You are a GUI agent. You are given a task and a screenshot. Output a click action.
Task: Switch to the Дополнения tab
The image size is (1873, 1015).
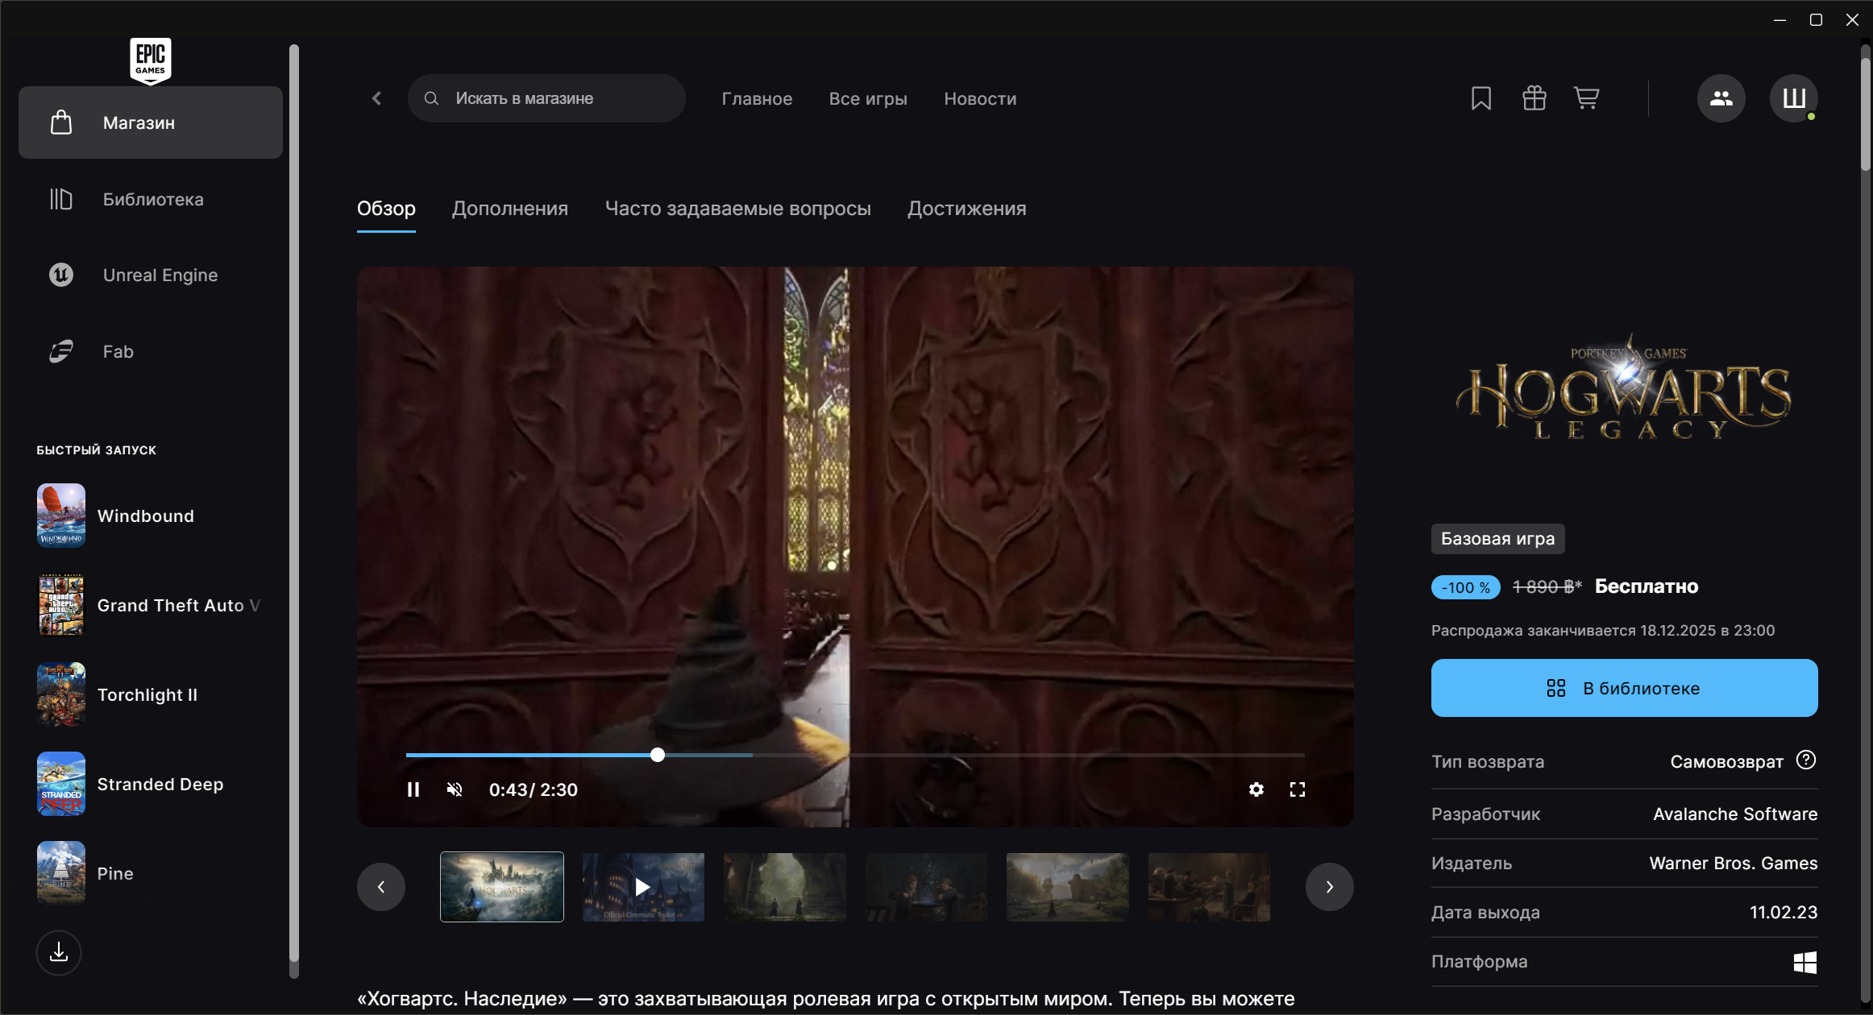tap(509, 209)
